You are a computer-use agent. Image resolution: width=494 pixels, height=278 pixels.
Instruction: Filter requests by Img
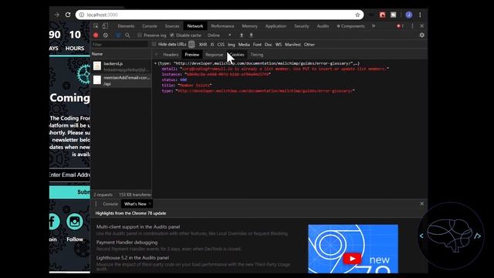(x=232, y=45)
